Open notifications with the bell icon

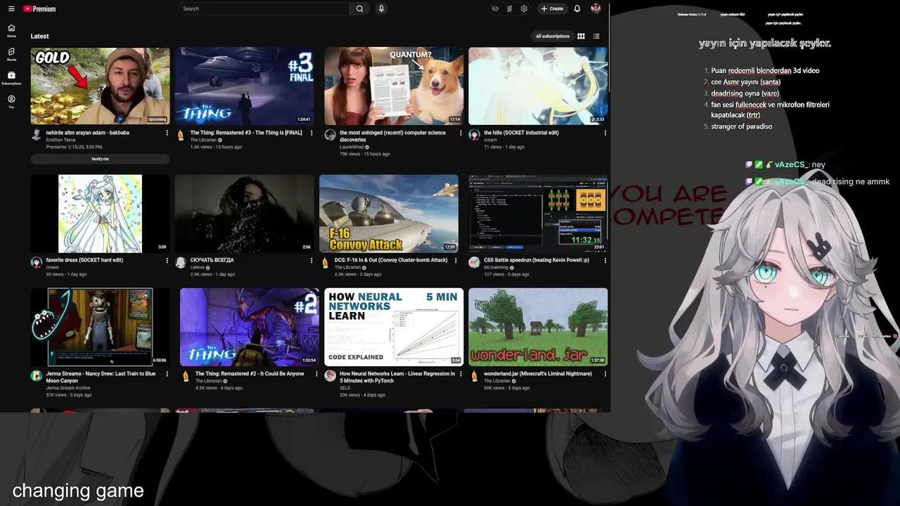(577, 8)
